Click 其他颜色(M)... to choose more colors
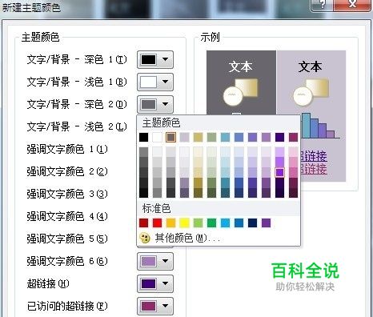 point(187,238)
